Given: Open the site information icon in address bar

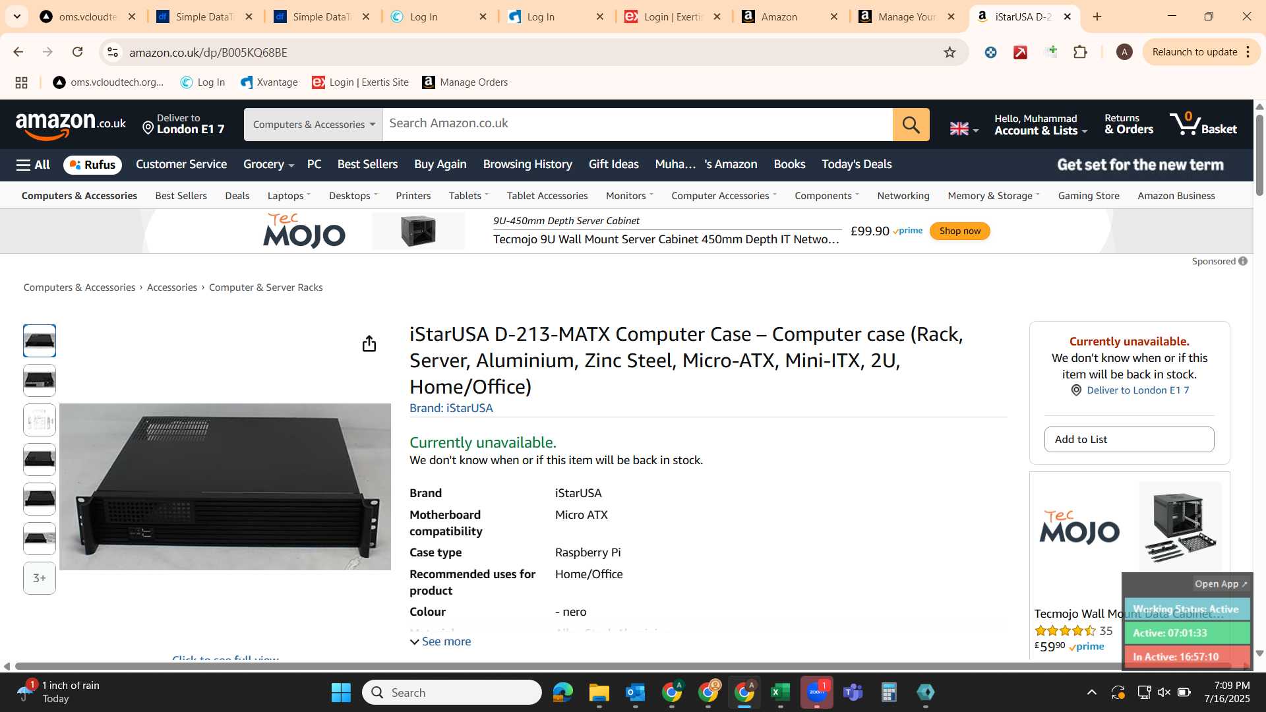Looking at the screenshot, I should tap(113, 52).
